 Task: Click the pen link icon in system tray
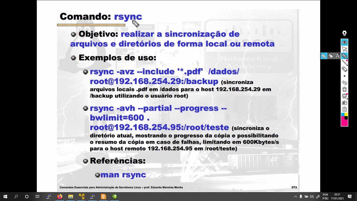(x=318, y=197)
